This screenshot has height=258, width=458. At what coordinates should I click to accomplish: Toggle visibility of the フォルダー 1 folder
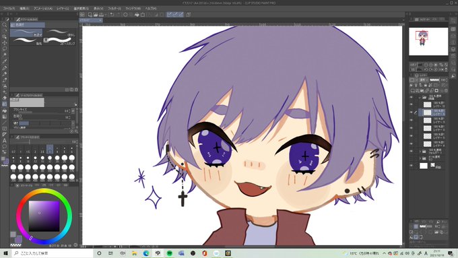[x=412, y=152]
